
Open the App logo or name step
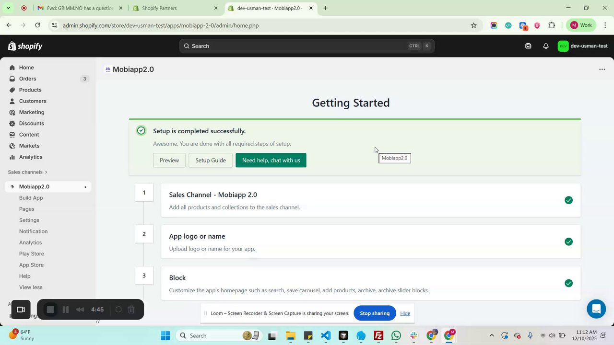(x=371, y=242)
